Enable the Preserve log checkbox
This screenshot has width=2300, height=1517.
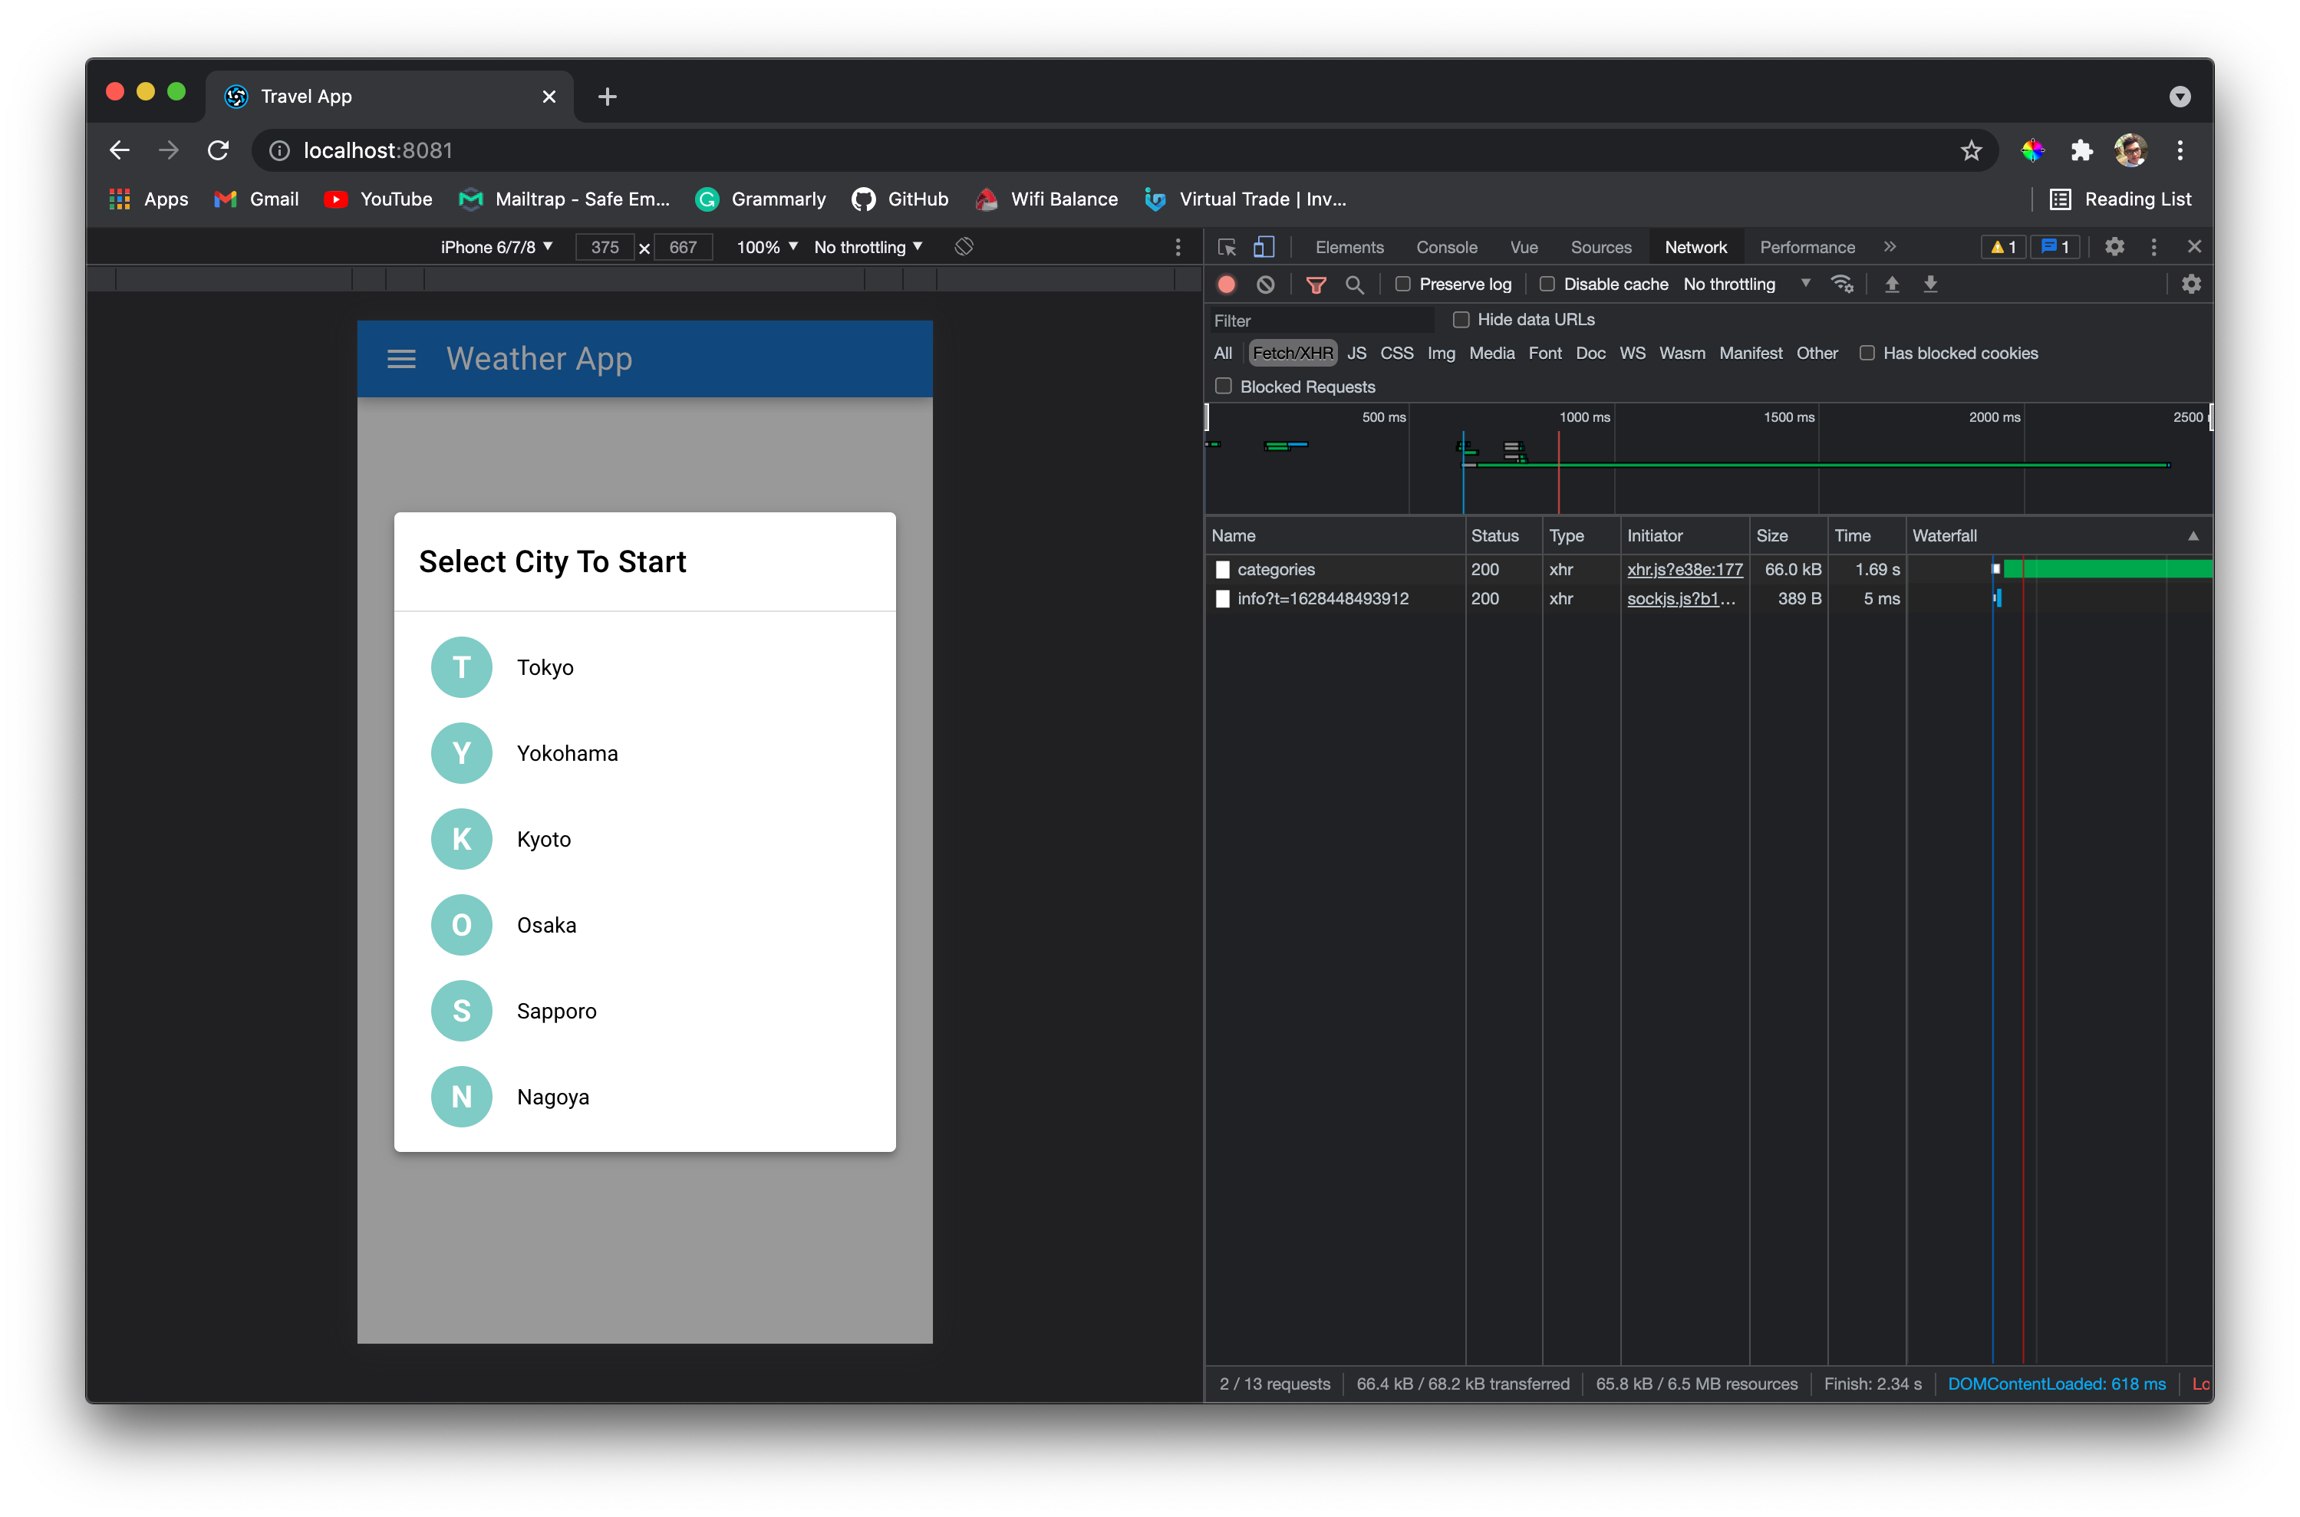pos(1402,285)
